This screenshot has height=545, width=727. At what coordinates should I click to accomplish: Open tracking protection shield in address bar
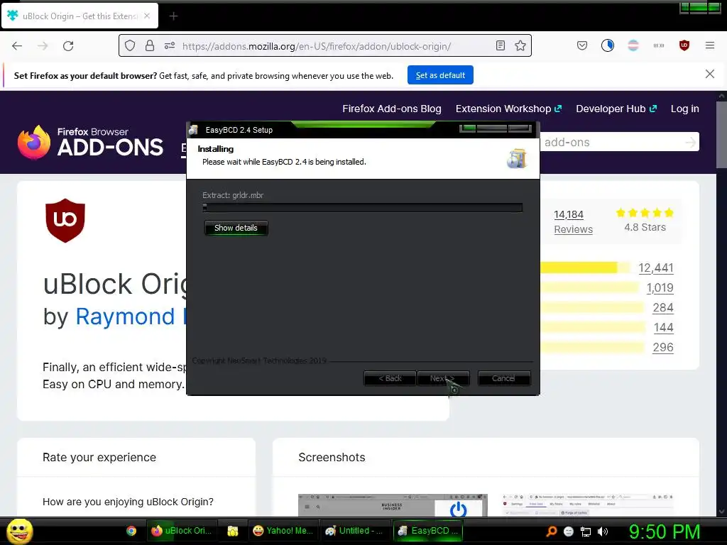point(130,45)
